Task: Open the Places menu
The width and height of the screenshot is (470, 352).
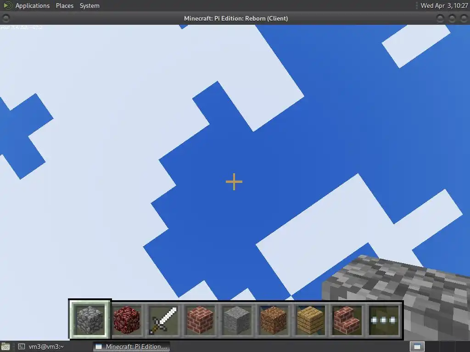Action: pos(64,5)
